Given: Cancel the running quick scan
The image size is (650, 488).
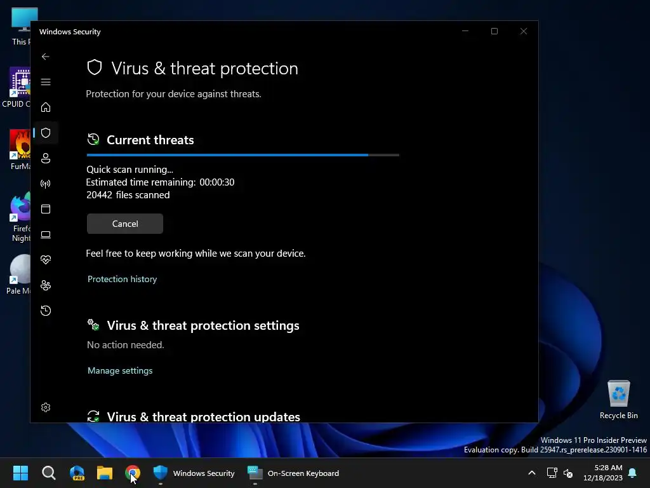Looking at the screenshot, I should [125, 224].
